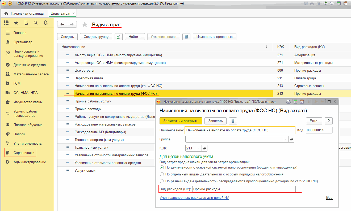Expand the Группа dropdown arrow
Screen dimensions: 351x211
(x=286, y=139)
